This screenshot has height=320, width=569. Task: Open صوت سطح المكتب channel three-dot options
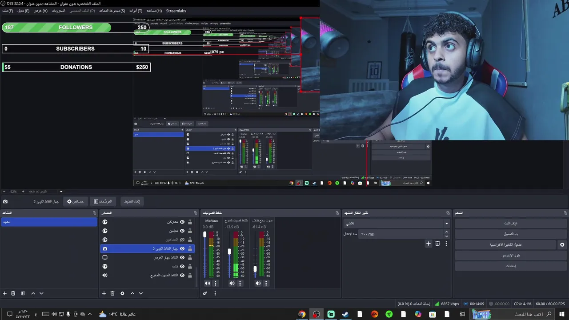coord(266,283)
